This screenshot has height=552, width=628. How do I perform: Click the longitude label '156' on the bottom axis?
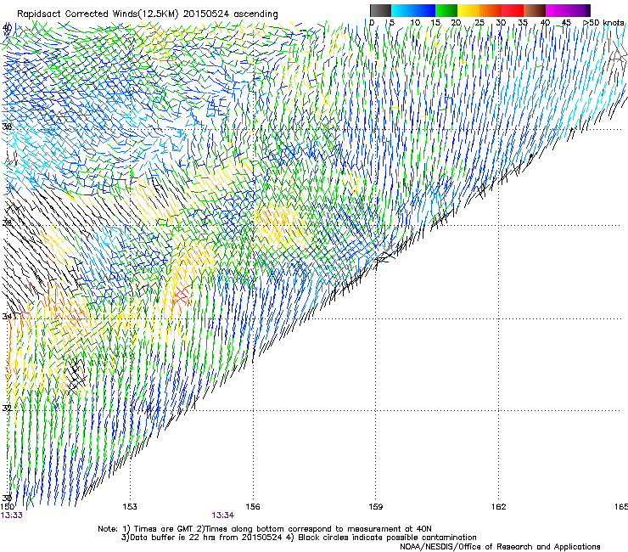pyautogui.click(x=253, y=507)
